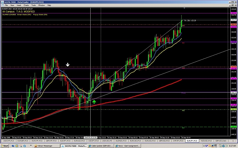The width and height of the screenshot is (238, 148).
Task: Click the chart window icon beside File menu
Action: [3, 5]
